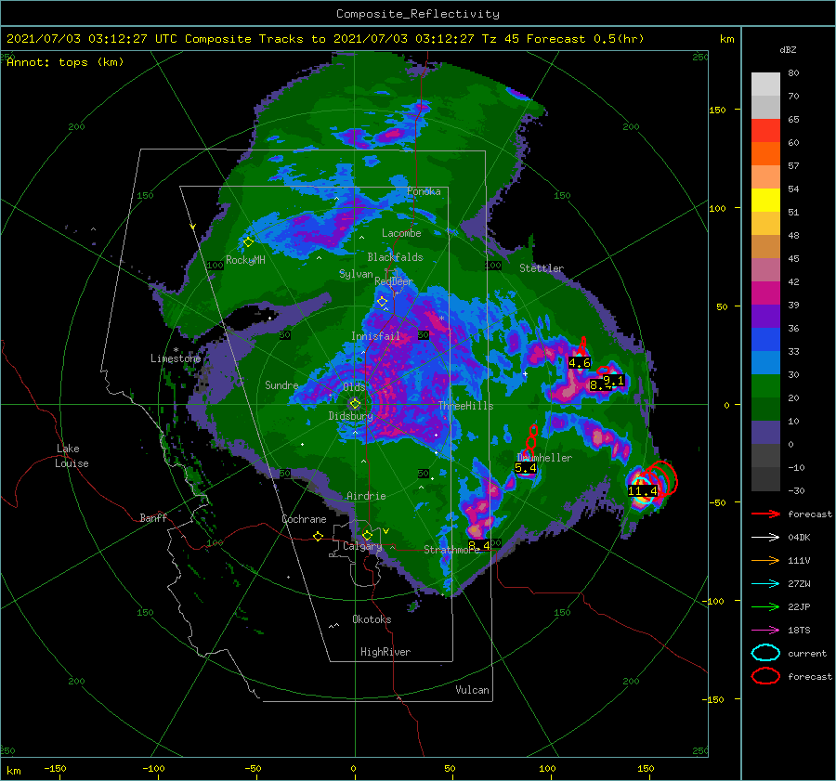Screen dimensions: 836x781
Task: Click the dBZ legend heading
Action: click(788, 50)
